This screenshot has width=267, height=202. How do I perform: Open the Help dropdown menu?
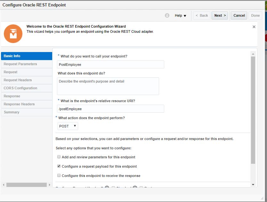tap(180, 15)
